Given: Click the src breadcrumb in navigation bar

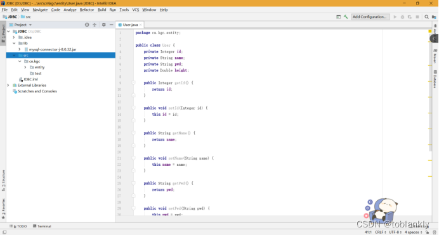Looking at the screenshot, I should pyautogui.click(x=26, y=16).
